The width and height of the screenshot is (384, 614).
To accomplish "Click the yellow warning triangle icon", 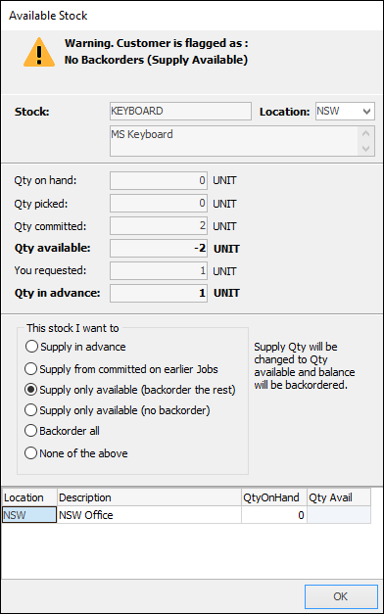I will click(39, 52).
